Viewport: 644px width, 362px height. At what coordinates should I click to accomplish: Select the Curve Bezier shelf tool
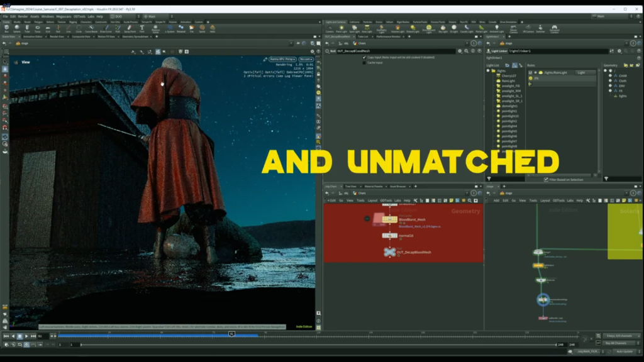click(91, 28)
